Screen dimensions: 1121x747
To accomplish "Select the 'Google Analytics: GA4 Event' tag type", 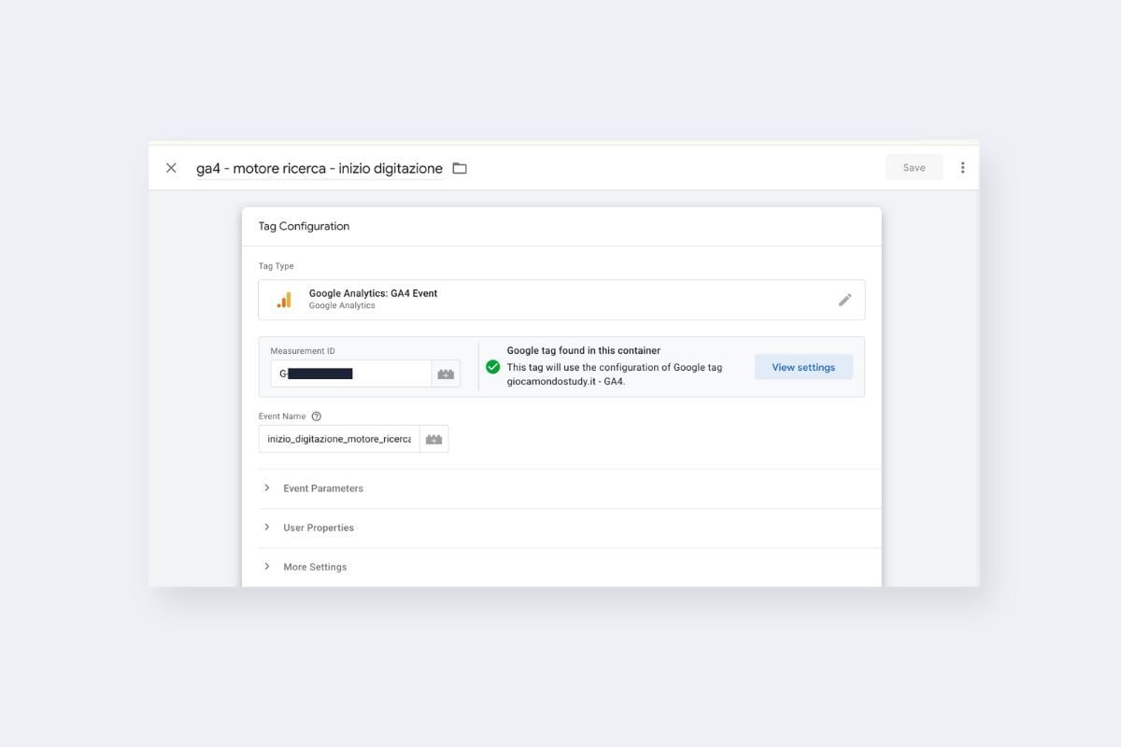I will pyautogui.click(x=561, y=300).
